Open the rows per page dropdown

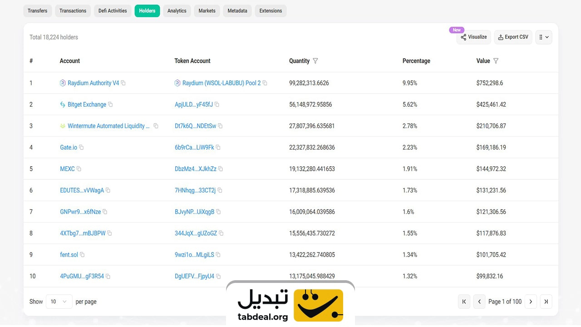[59, 302]
